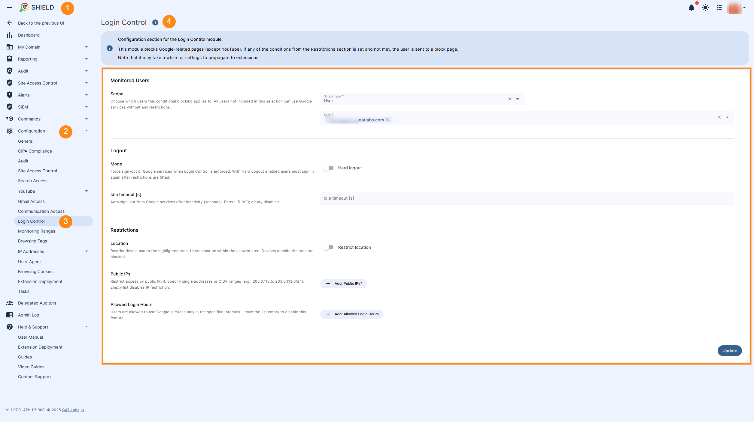Clear the Scope type selection
The height and width of the screenshot is (422, 754).
(x=510, y=99)
